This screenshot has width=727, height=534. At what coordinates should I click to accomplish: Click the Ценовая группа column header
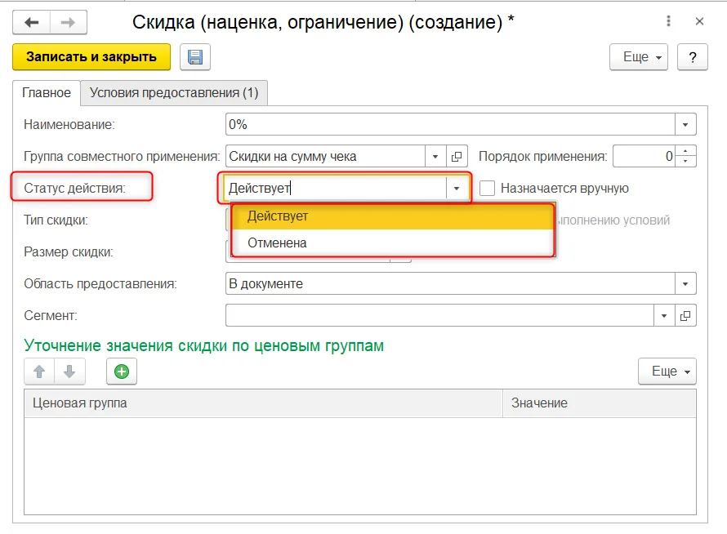(x=263, y=403)
